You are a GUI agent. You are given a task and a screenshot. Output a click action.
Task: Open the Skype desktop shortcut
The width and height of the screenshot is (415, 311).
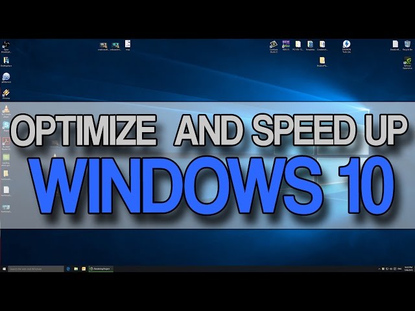(x=6, y=126)
